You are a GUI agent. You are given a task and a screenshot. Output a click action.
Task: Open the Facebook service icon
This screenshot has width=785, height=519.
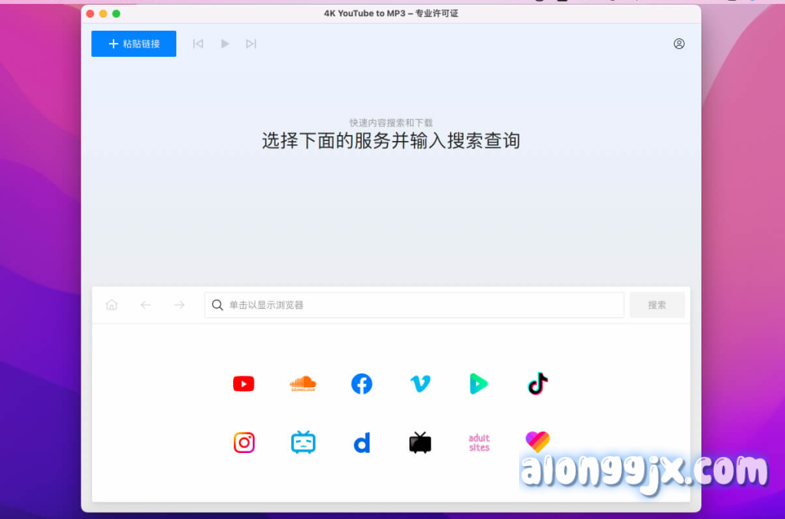click(362, 384)
